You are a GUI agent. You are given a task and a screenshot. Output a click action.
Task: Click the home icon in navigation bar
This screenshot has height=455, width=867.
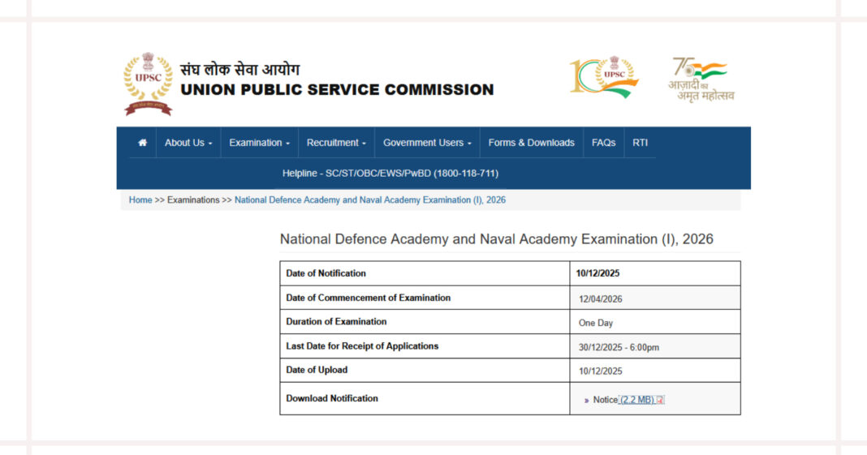pos(143,143)
